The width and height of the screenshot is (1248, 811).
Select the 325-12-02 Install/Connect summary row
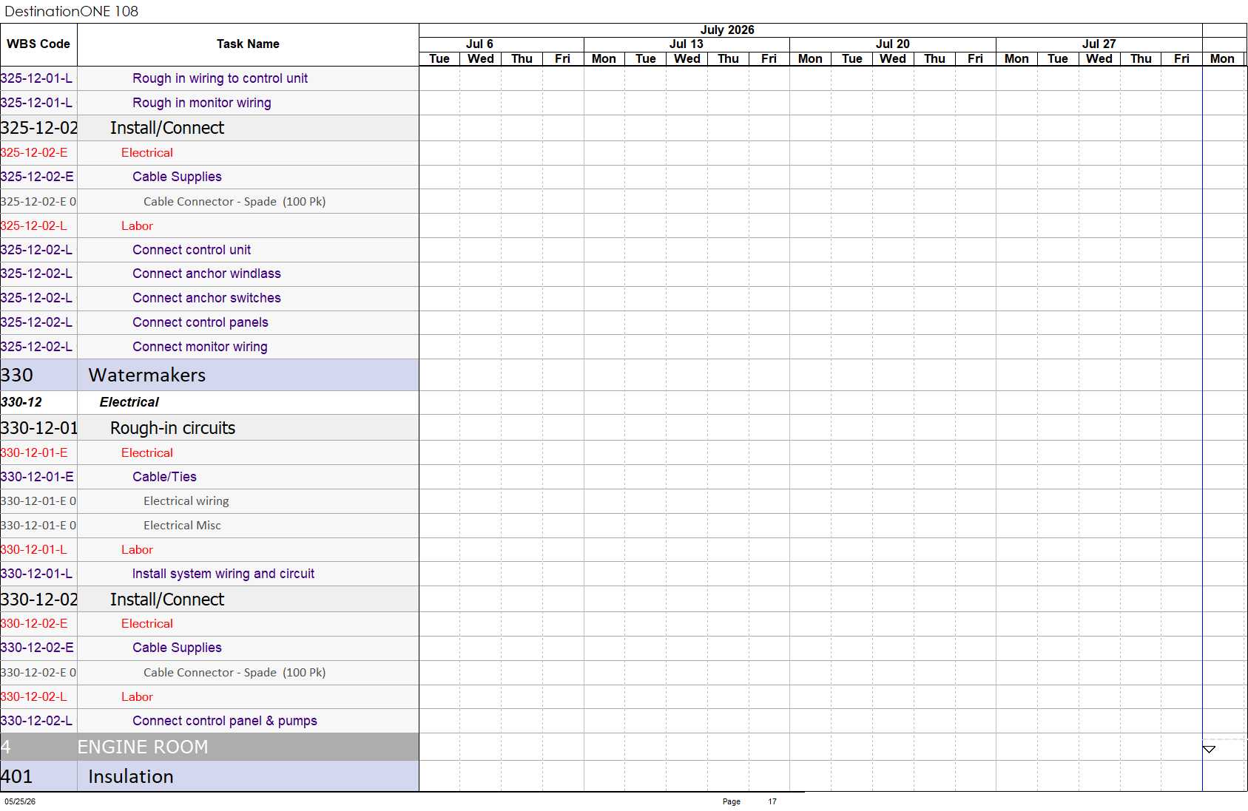pos(209,128)
